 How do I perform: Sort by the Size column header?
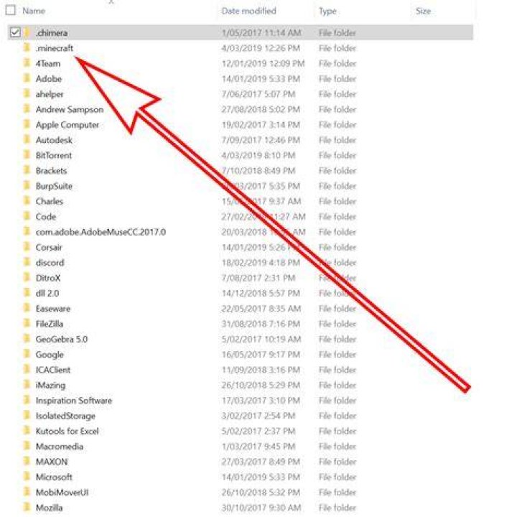coord(424,11)
